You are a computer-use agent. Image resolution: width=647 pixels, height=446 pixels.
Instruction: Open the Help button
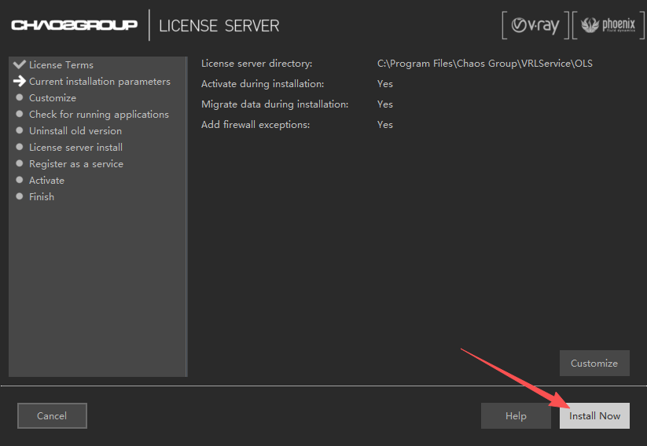point(516,415)
